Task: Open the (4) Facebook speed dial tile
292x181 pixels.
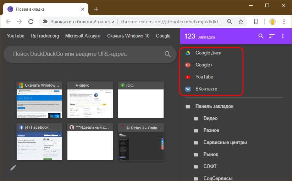Action: pyautogui.click(x=39, y=142)
